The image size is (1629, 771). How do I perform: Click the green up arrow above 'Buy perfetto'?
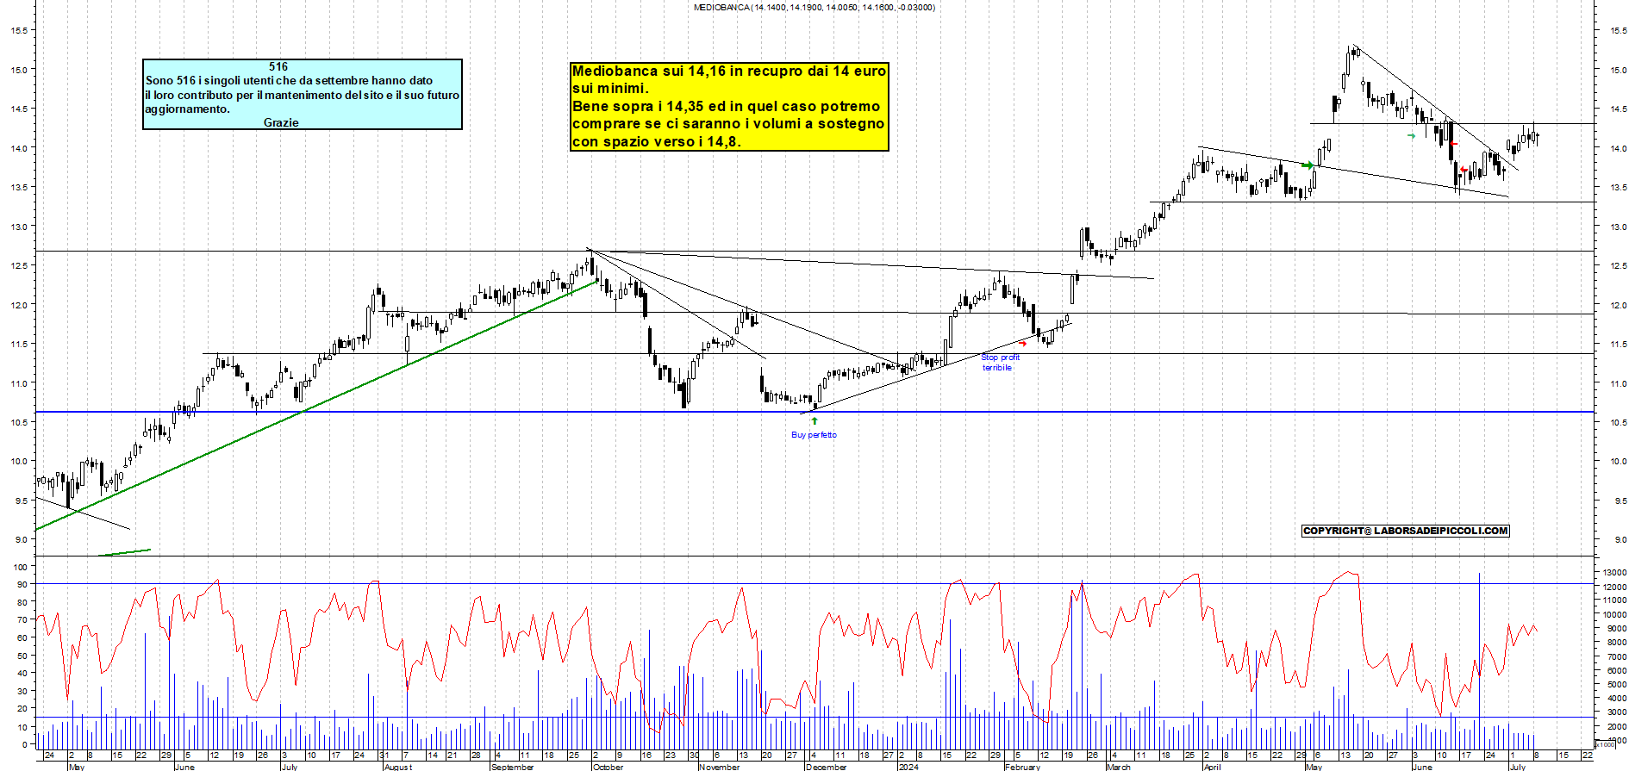tap(814, 421)
